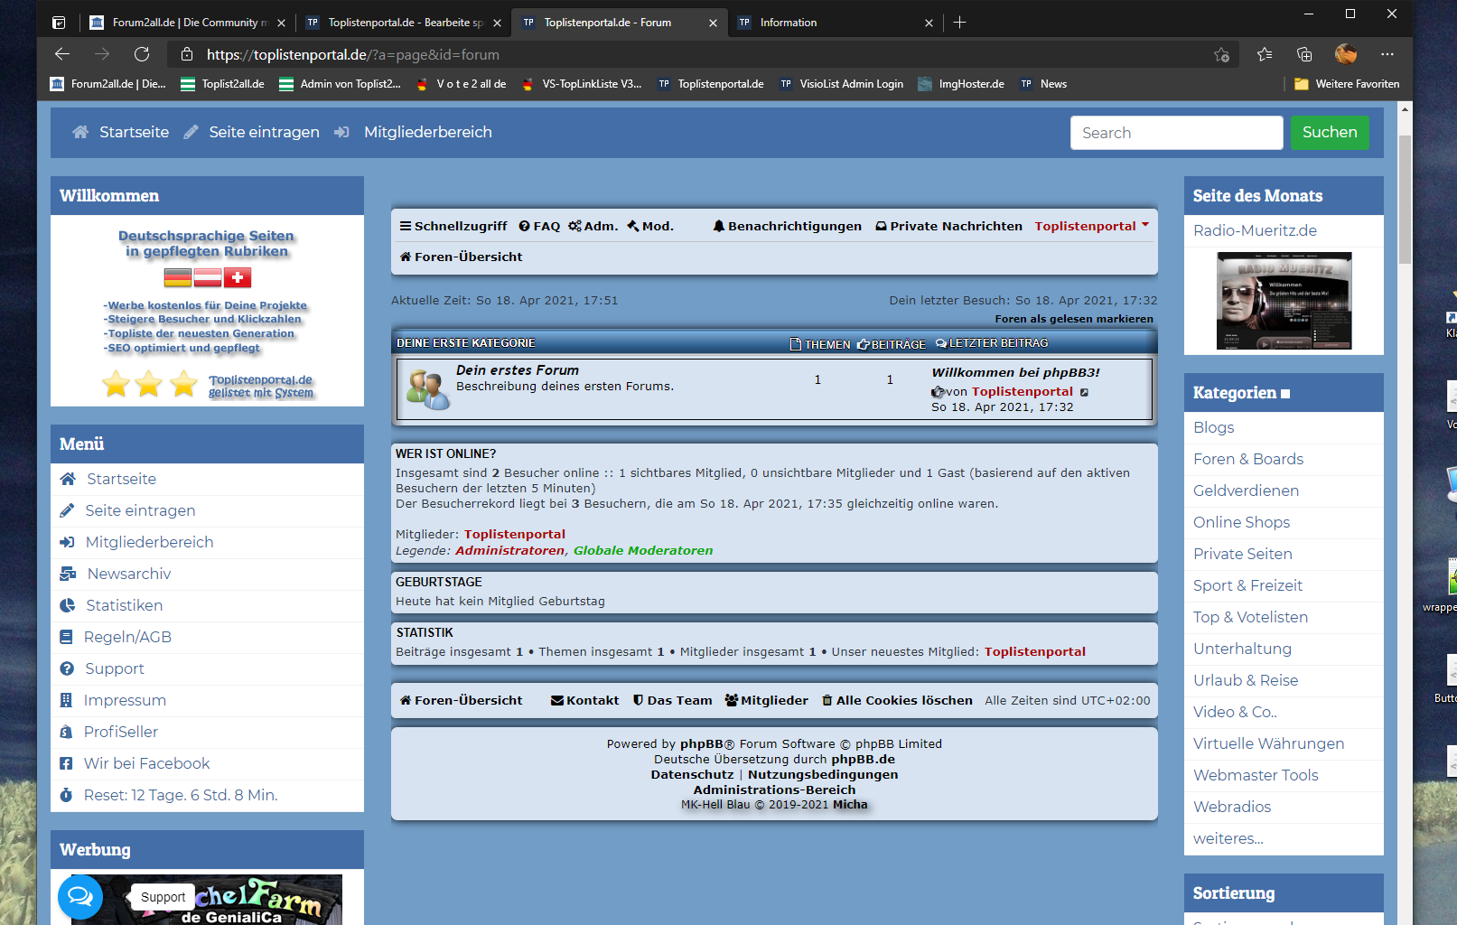Open the Schnellzugriff quick access menu
The image size is (1457, 925).
pyautogui.click(x=453, y=226)
